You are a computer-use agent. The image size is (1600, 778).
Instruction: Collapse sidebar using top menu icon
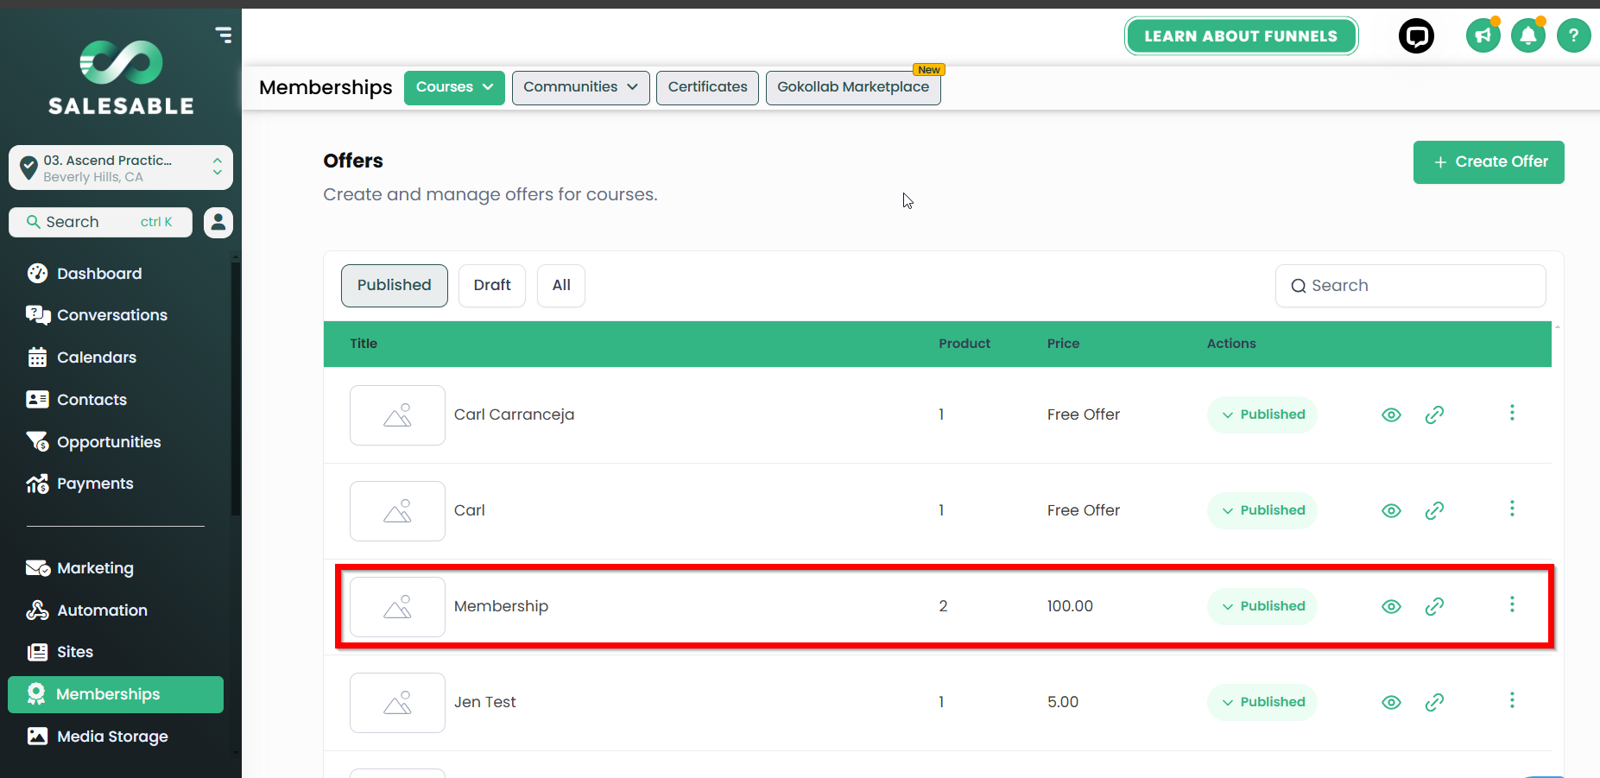coord(224,35)
